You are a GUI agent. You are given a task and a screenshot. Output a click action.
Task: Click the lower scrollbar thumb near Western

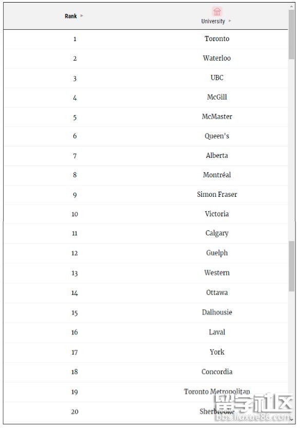[x=292, y=266]
